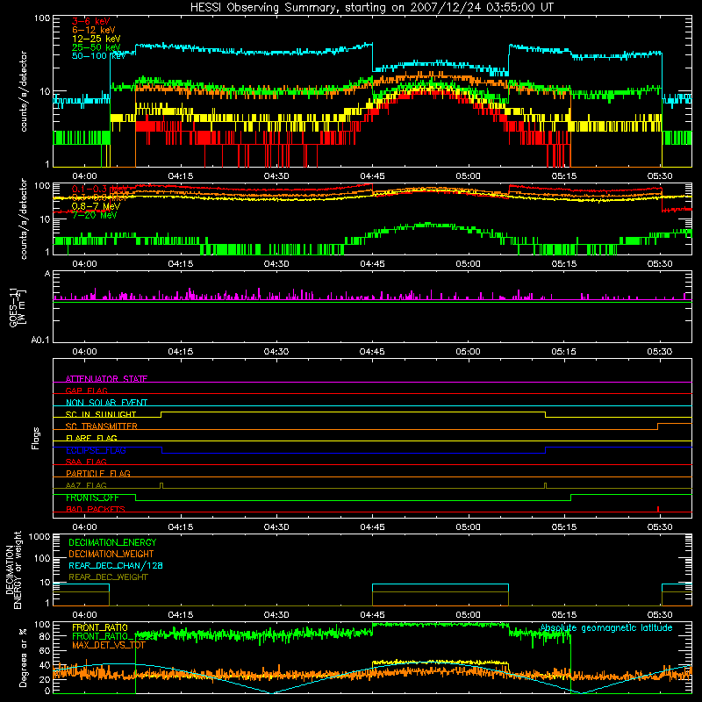Click the SC_TRANSMITTER step-up near 05:30
This screenshot has width=702, height=702.
click(x=657, y=426)
